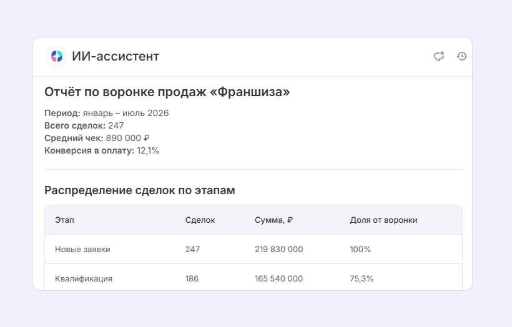Image resolution: width=512 pixels, height=327 pixels.
Task: Click the new chat icon
Action: (439, 56)
